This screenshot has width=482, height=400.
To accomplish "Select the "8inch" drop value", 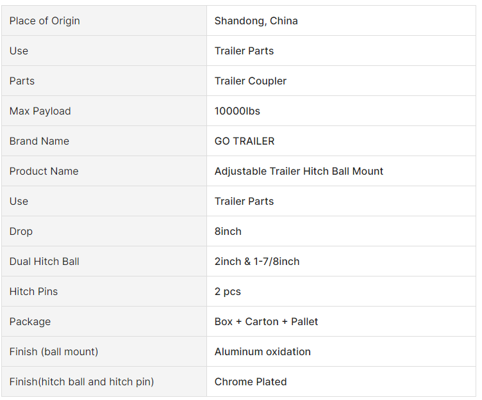I will coord(228,231).
